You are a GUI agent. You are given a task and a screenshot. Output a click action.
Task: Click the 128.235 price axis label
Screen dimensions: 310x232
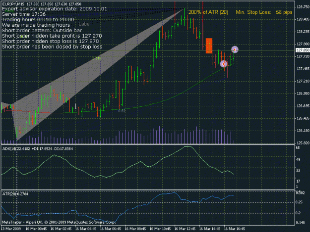pyautogui.click(x=303, y=32)
